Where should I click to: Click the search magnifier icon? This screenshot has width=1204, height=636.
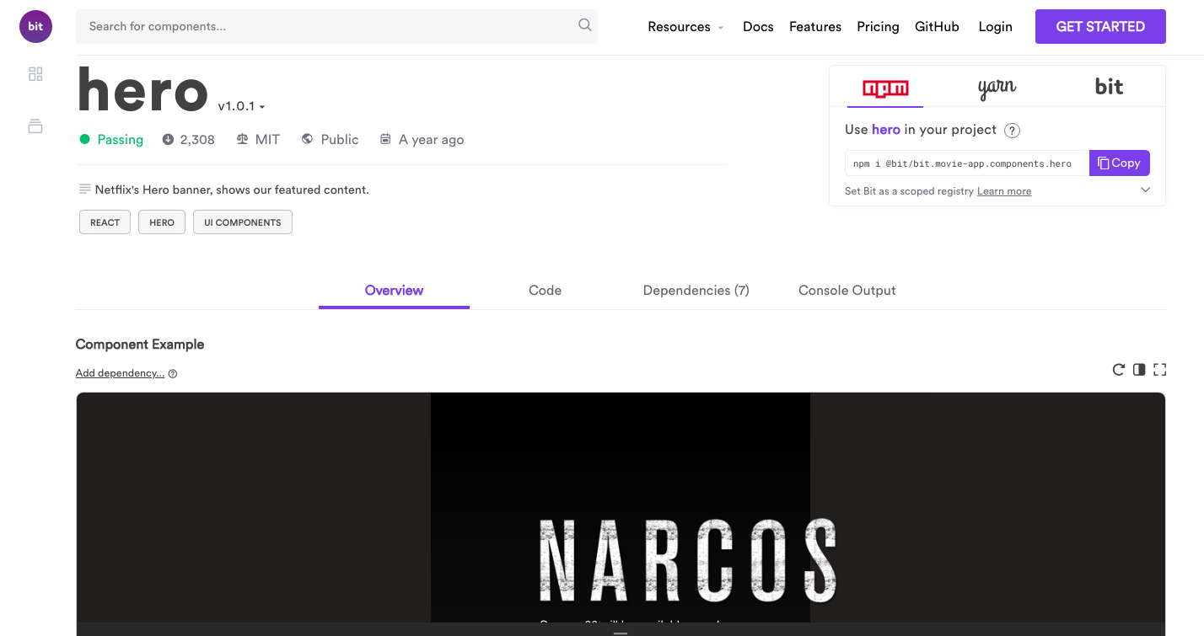(x=585, y=25)
